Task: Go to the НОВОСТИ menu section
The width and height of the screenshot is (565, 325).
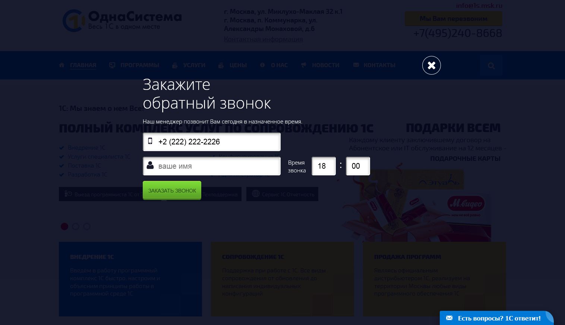Action: (325, 65)
